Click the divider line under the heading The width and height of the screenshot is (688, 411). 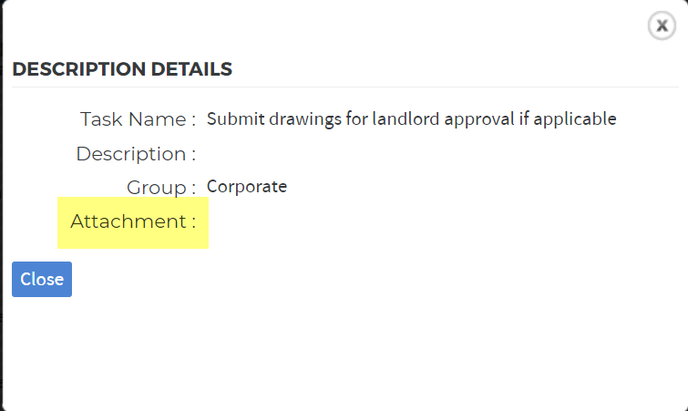point(344,87)
